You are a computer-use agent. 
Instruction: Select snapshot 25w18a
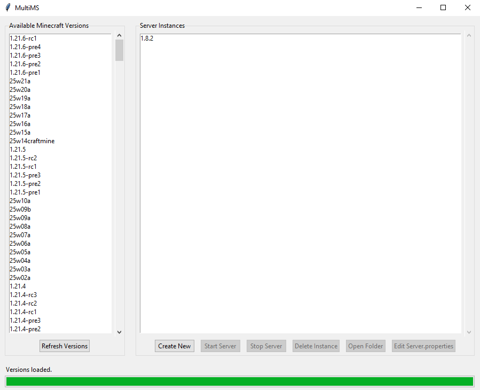(x=60, y=107)
